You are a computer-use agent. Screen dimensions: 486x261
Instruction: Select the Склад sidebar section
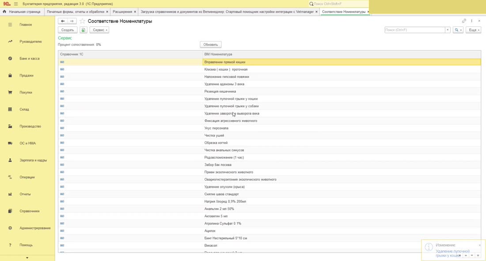point(24,110)
